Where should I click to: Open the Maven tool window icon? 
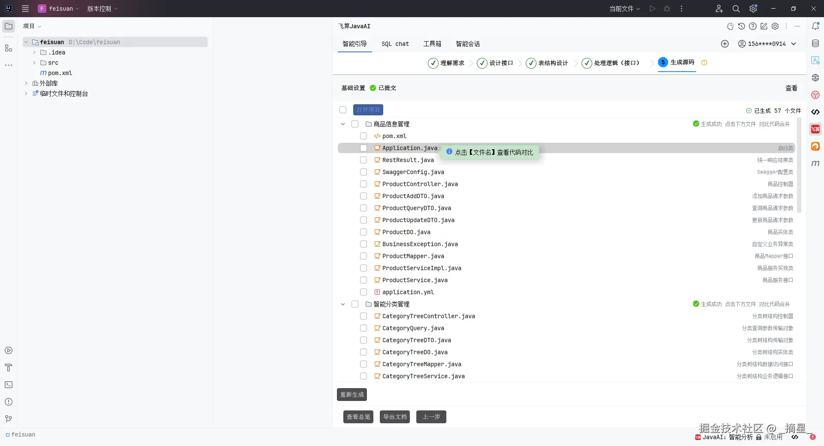tap(815, 163)
